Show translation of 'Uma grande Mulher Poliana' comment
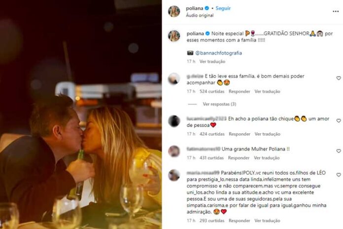 tap(267, 158)
